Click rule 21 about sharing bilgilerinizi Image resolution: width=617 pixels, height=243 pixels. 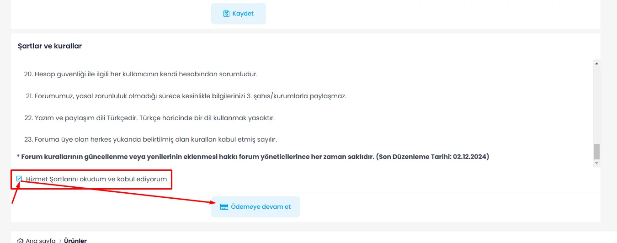coord(186,96)
